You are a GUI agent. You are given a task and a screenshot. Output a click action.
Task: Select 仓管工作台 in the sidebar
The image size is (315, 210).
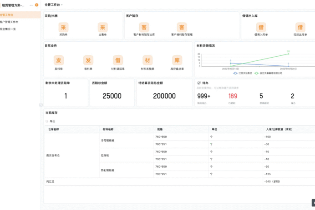(20, 15)
